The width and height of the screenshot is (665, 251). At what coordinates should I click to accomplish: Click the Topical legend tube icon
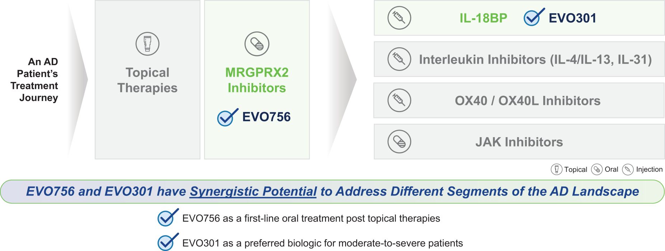556,169
